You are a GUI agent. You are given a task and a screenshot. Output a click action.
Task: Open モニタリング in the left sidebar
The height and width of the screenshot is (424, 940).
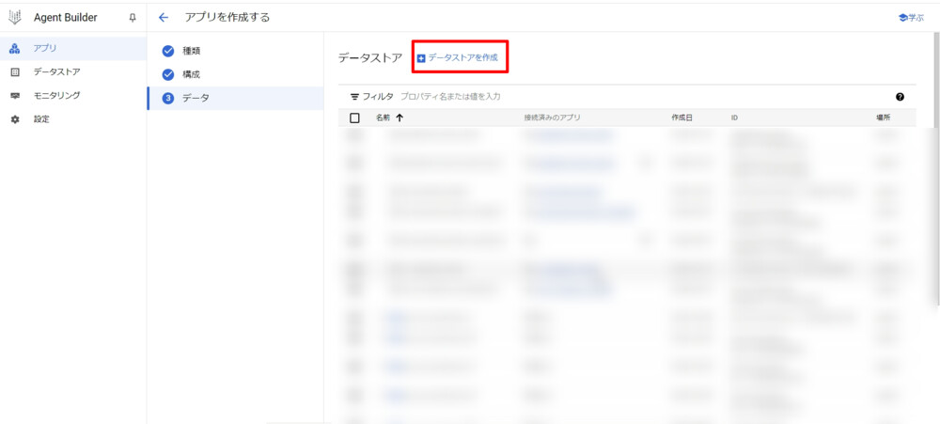click(73, 95)
